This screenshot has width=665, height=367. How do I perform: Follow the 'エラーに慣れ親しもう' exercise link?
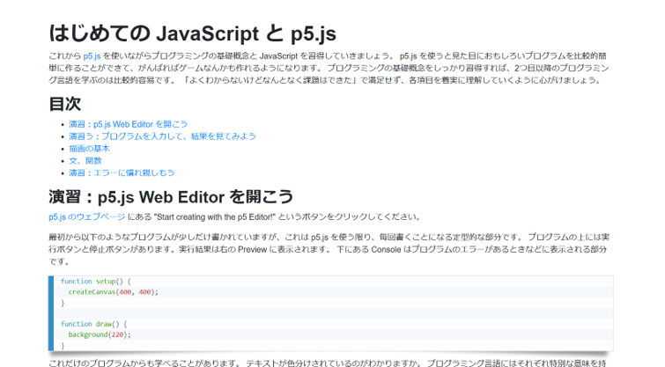(x=122, y=173)
